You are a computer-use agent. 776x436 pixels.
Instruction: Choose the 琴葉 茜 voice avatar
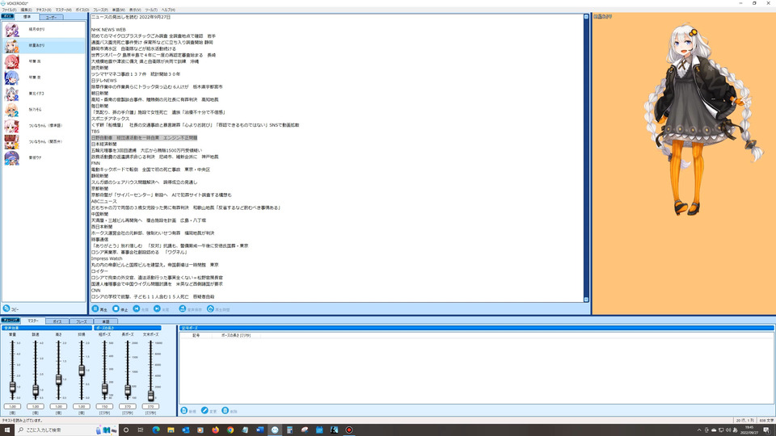12,62
